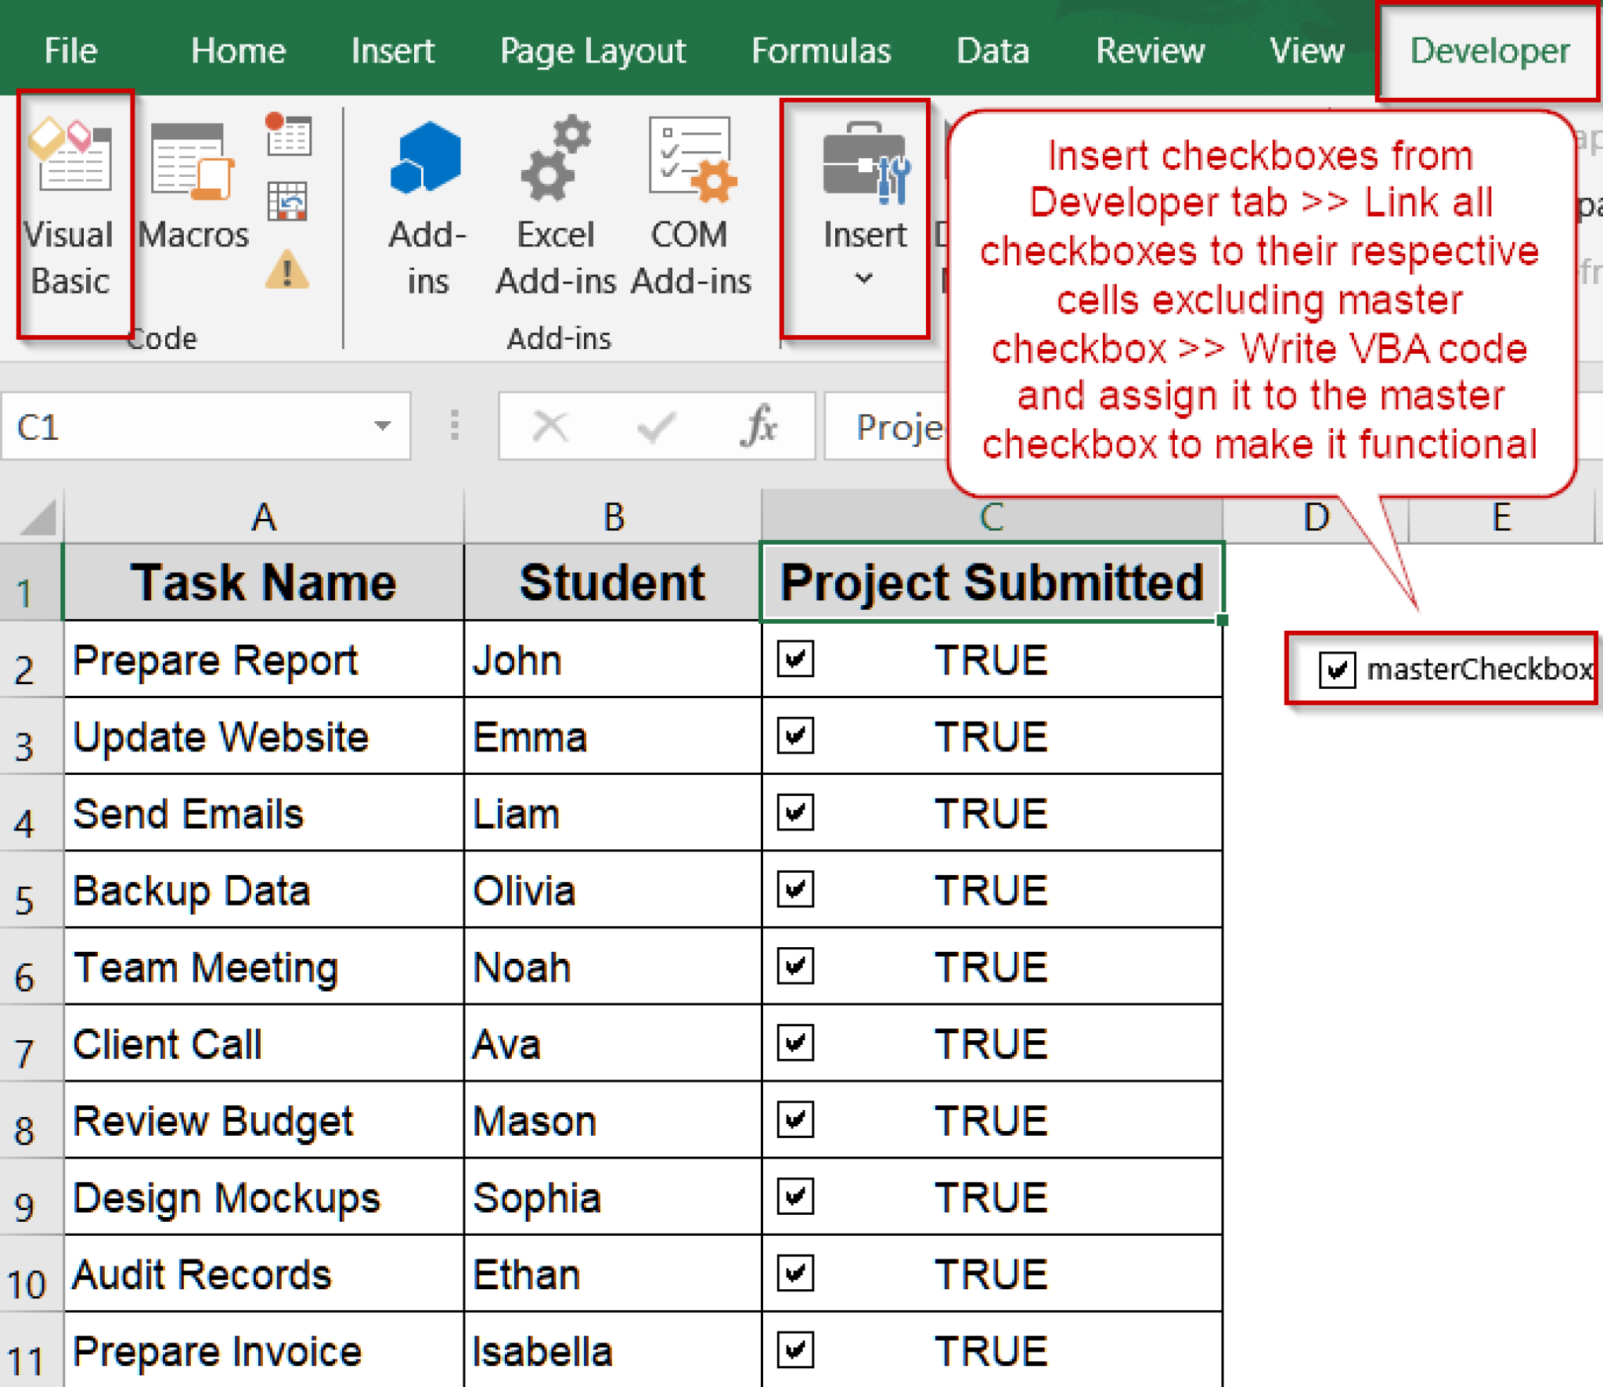Viewport: 1603px width, 1387px height.
Task: Uncheck the Backup Data checkbox
Action: (795, 890)
